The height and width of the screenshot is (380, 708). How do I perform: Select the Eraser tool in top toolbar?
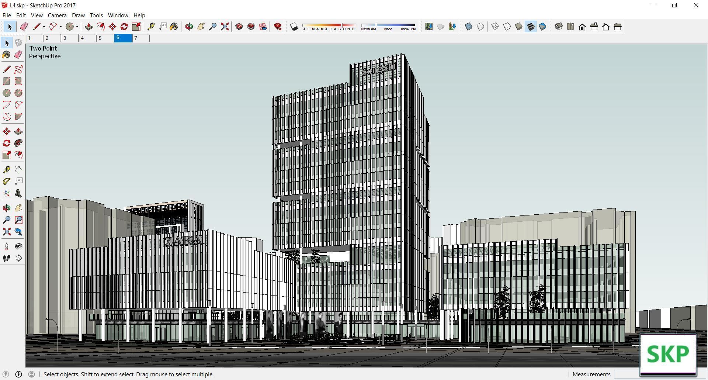click(24, 27)
